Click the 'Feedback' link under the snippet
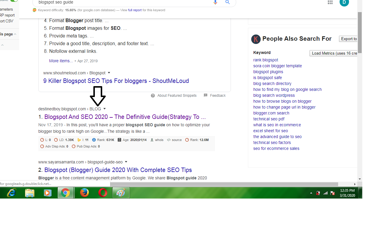This screenshot has width=377, height=236. click(x=218, y=96)
